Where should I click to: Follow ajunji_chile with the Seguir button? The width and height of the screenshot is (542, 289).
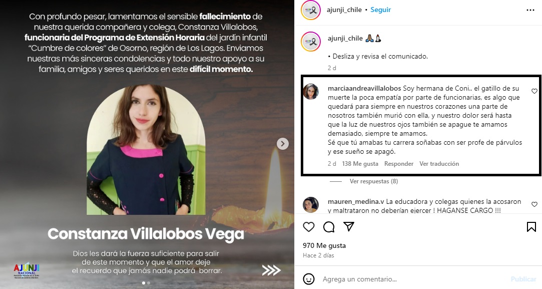(380, 10)
